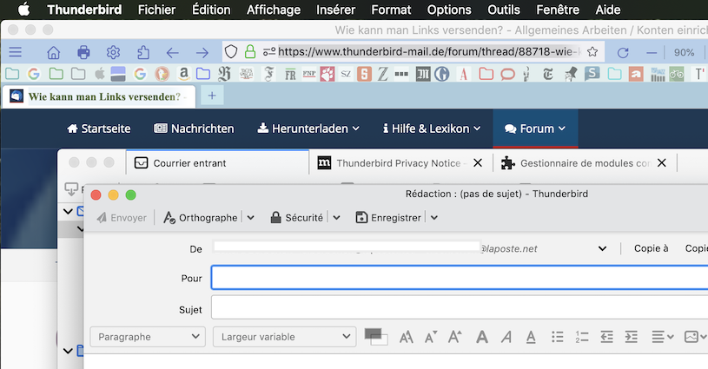Increase indent in compose toolbar
The height and width of the screenshot is (369, 708).
(x=632, y=337)
